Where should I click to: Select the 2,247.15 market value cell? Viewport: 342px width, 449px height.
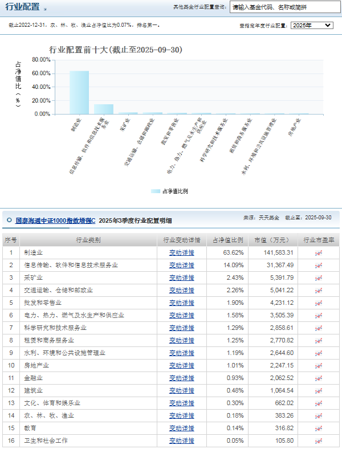point(272,366)
